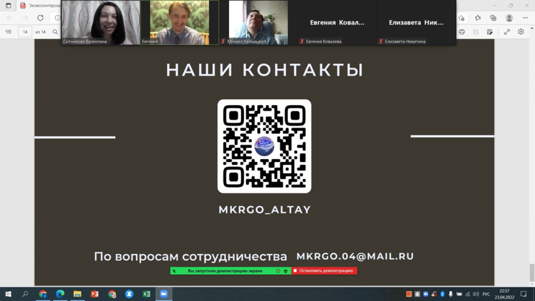Click microphone tray icon

tap(450, 294)
